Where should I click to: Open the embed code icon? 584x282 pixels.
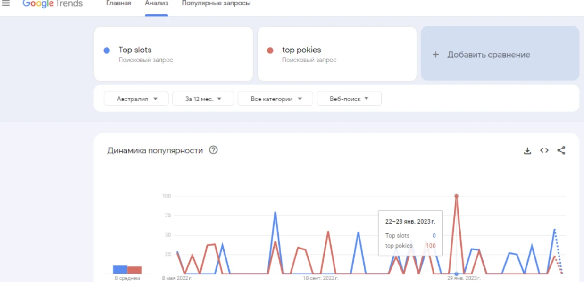[x=544, y=151]
